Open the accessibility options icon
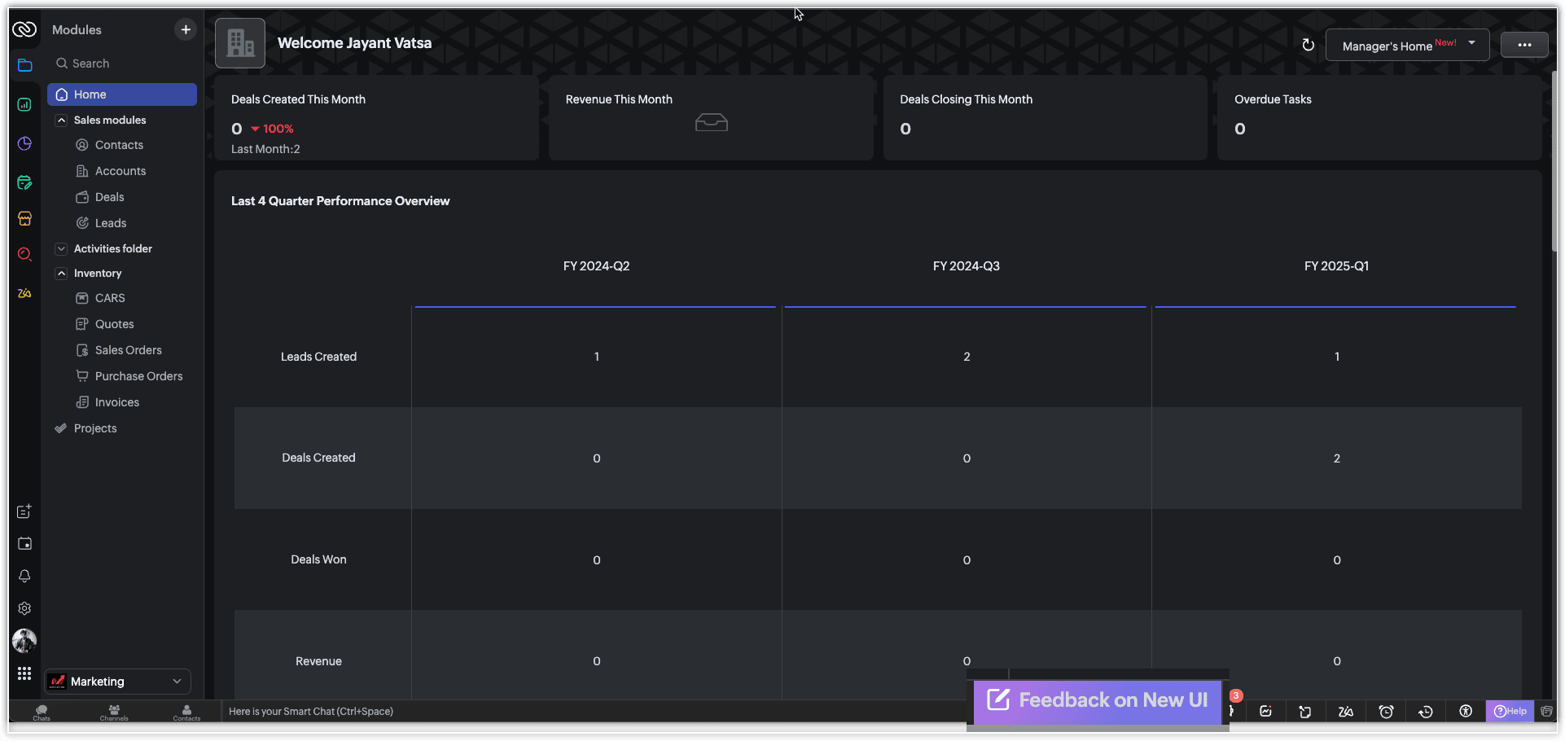The width and height of the screenshot is (1565, 741). pyautogui.click(x=1466, y=712)
